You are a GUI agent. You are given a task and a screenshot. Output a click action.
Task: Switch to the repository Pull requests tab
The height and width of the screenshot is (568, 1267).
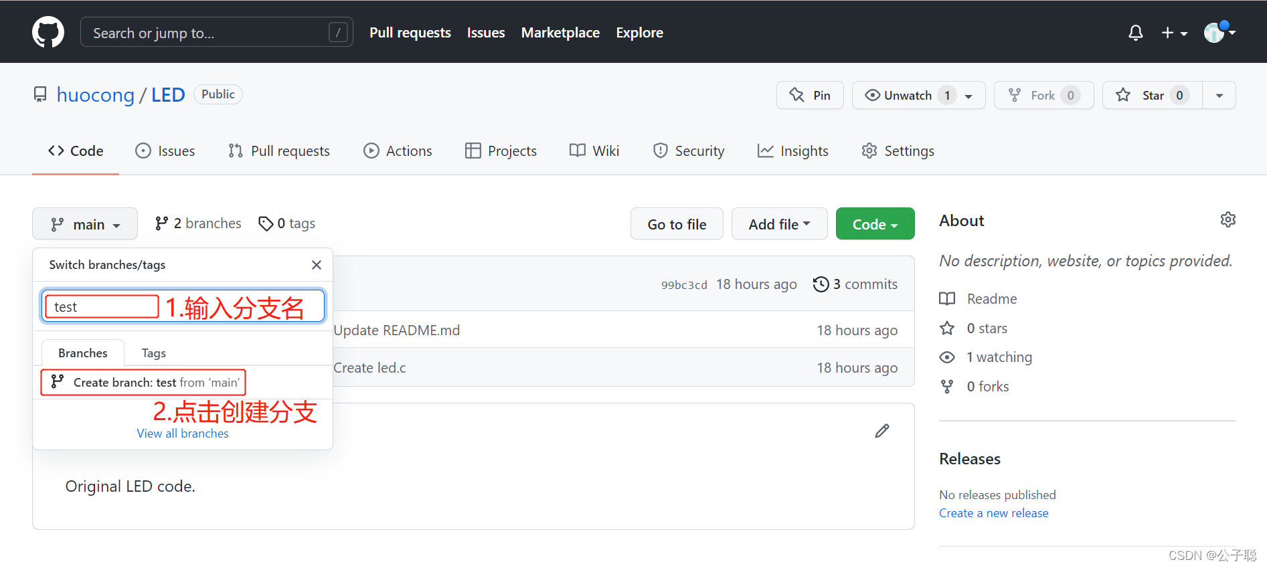(279, 151)
